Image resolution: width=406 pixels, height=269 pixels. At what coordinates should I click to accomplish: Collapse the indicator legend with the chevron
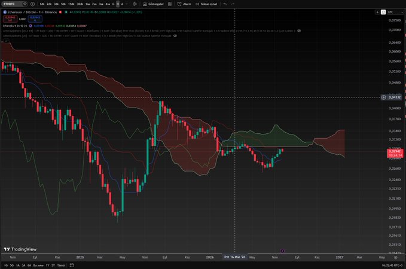[6, 41]
